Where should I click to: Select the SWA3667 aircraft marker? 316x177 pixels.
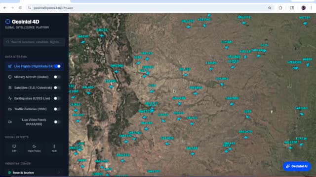click(302, 114)
